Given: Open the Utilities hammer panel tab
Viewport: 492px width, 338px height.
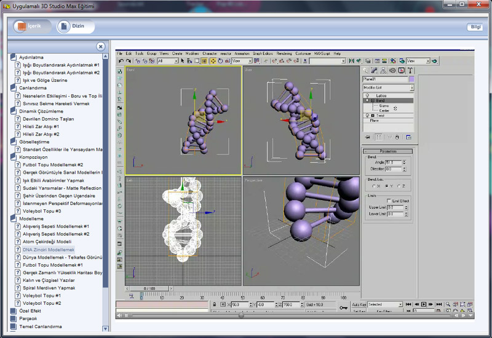Looking at the screenshot, I should pos(410,70).
